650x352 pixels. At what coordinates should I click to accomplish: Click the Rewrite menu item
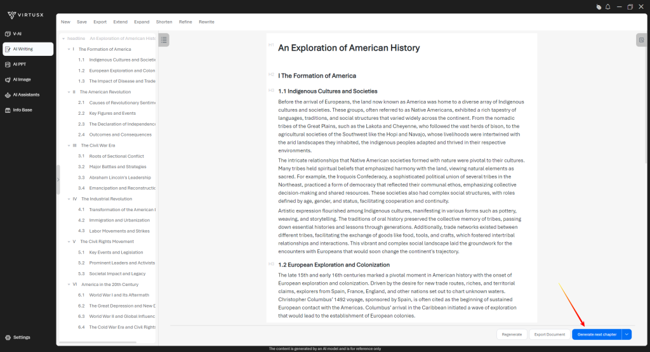(206, 22)
